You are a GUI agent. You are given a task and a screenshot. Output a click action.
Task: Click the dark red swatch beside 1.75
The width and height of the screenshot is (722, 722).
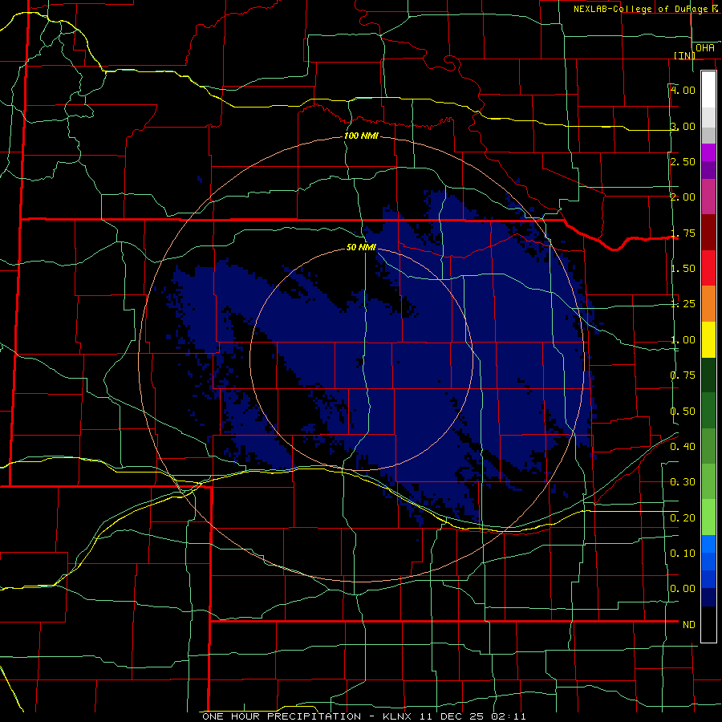(708, 233)
